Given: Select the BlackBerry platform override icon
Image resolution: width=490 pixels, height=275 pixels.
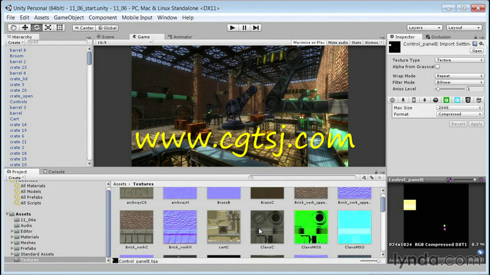Looking at the screenshot, I should pos(435,100).
